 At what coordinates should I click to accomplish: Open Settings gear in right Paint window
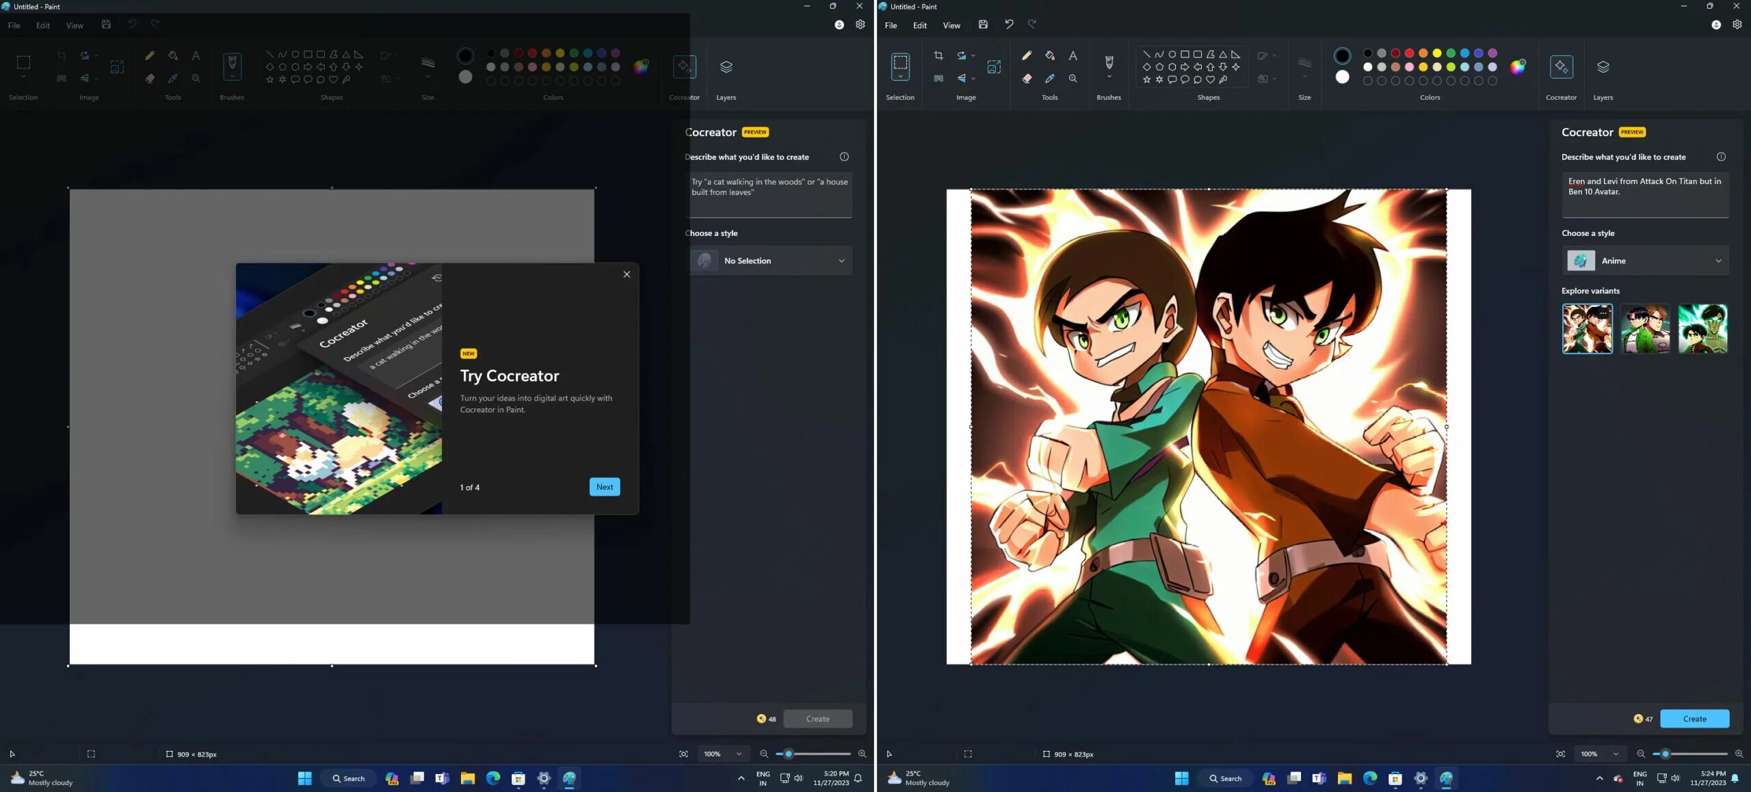point(1737,25)
